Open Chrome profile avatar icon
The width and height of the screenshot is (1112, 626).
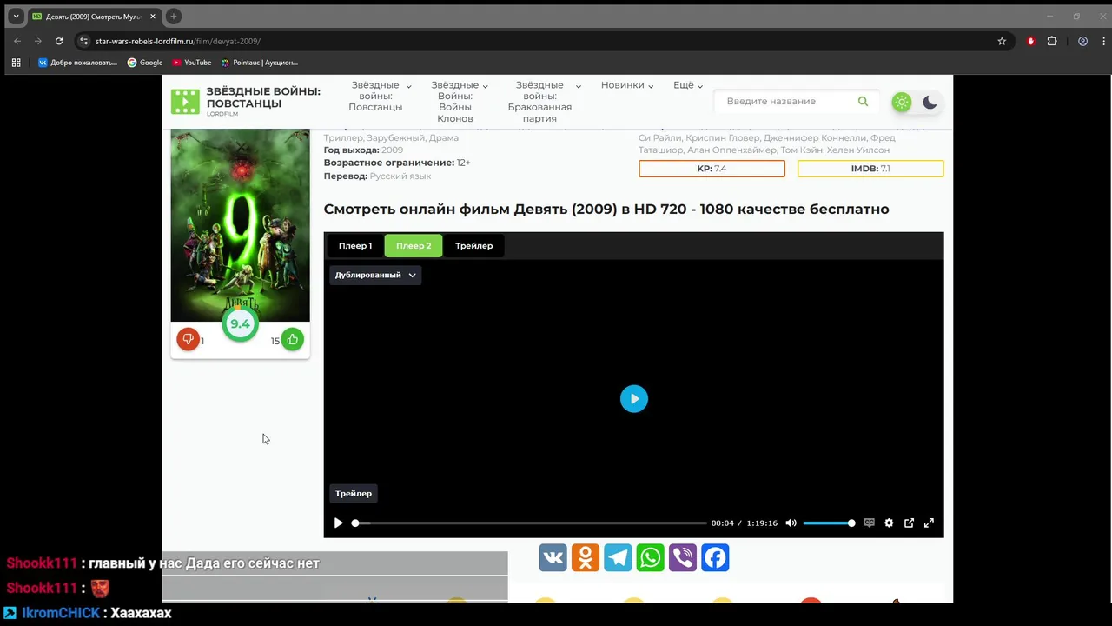tap(1083, 41)
